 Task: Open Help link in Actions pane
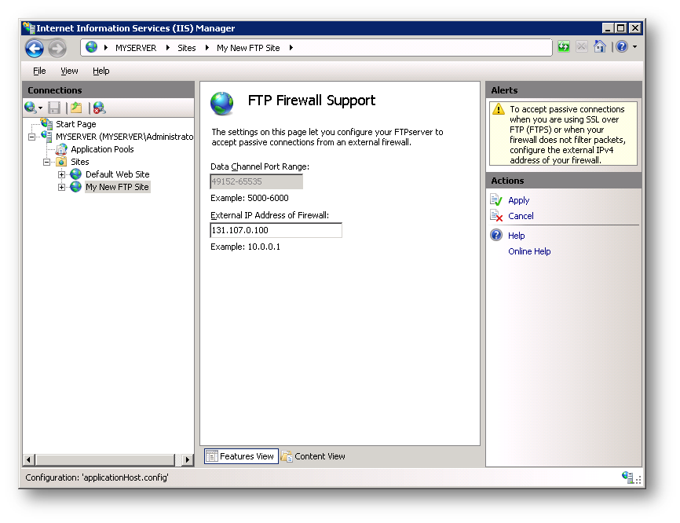coord(517,236)
